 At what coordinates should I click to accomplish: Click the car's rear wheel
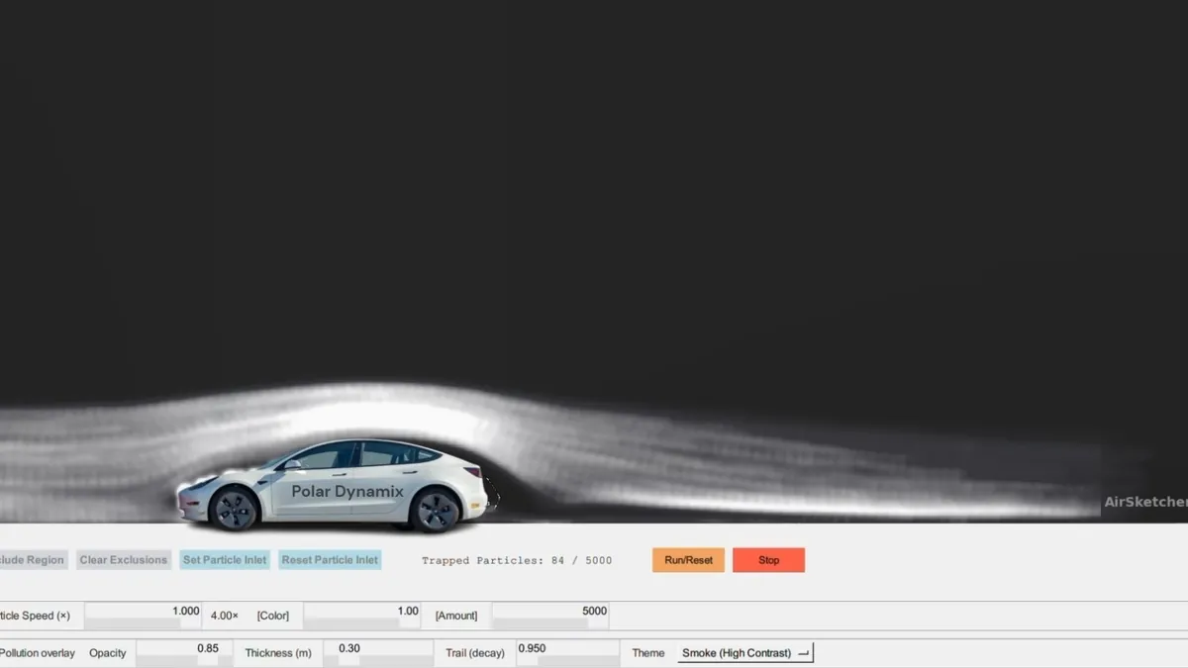437,510
